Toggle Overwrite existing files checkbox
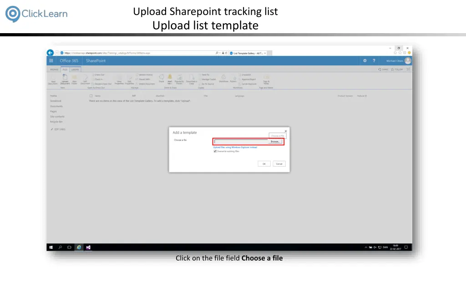This screenshot has height=282, width=466. click(215, 151)
